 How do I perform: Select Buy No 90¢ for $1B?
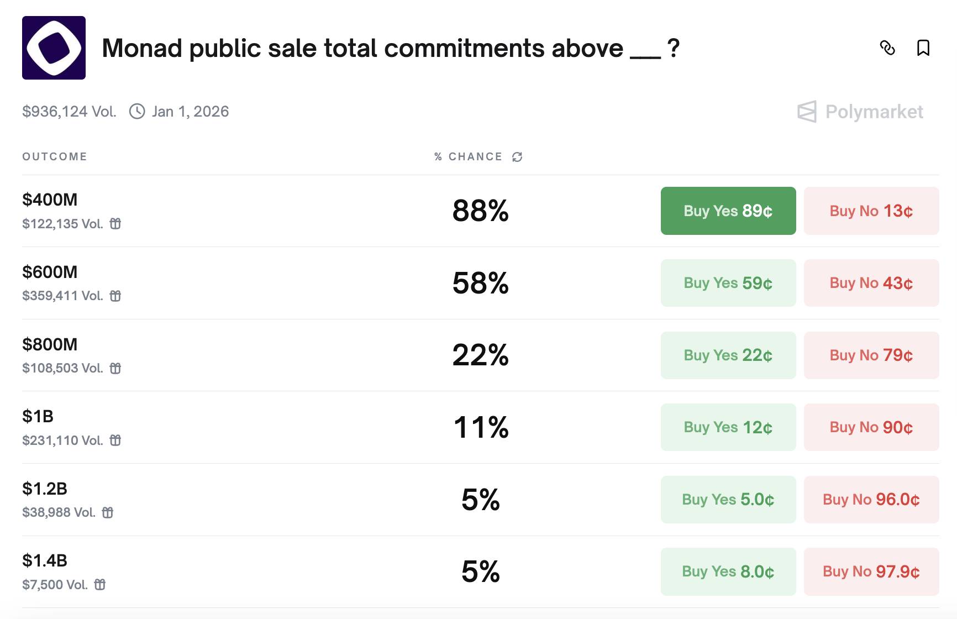pyautogui.click(x=871, y=427)
